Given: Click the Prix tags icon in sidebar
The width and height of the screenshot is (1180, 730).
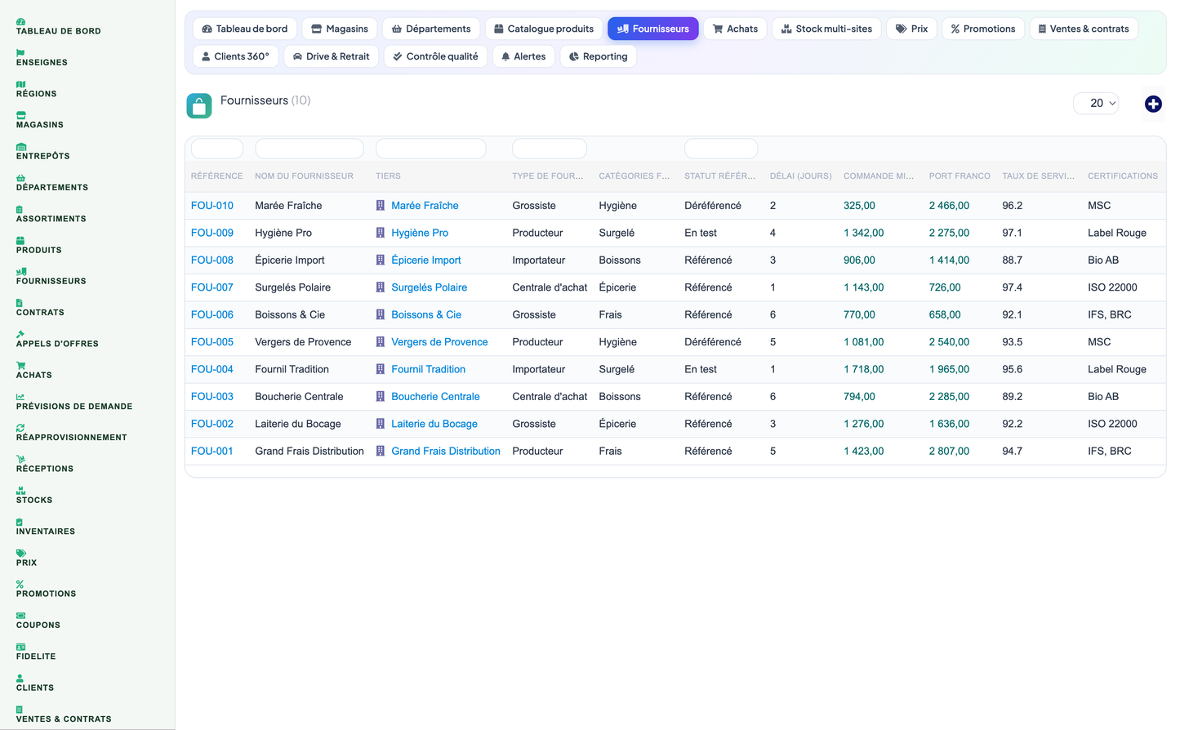Looking at the screenshot, I should [20, 553].
